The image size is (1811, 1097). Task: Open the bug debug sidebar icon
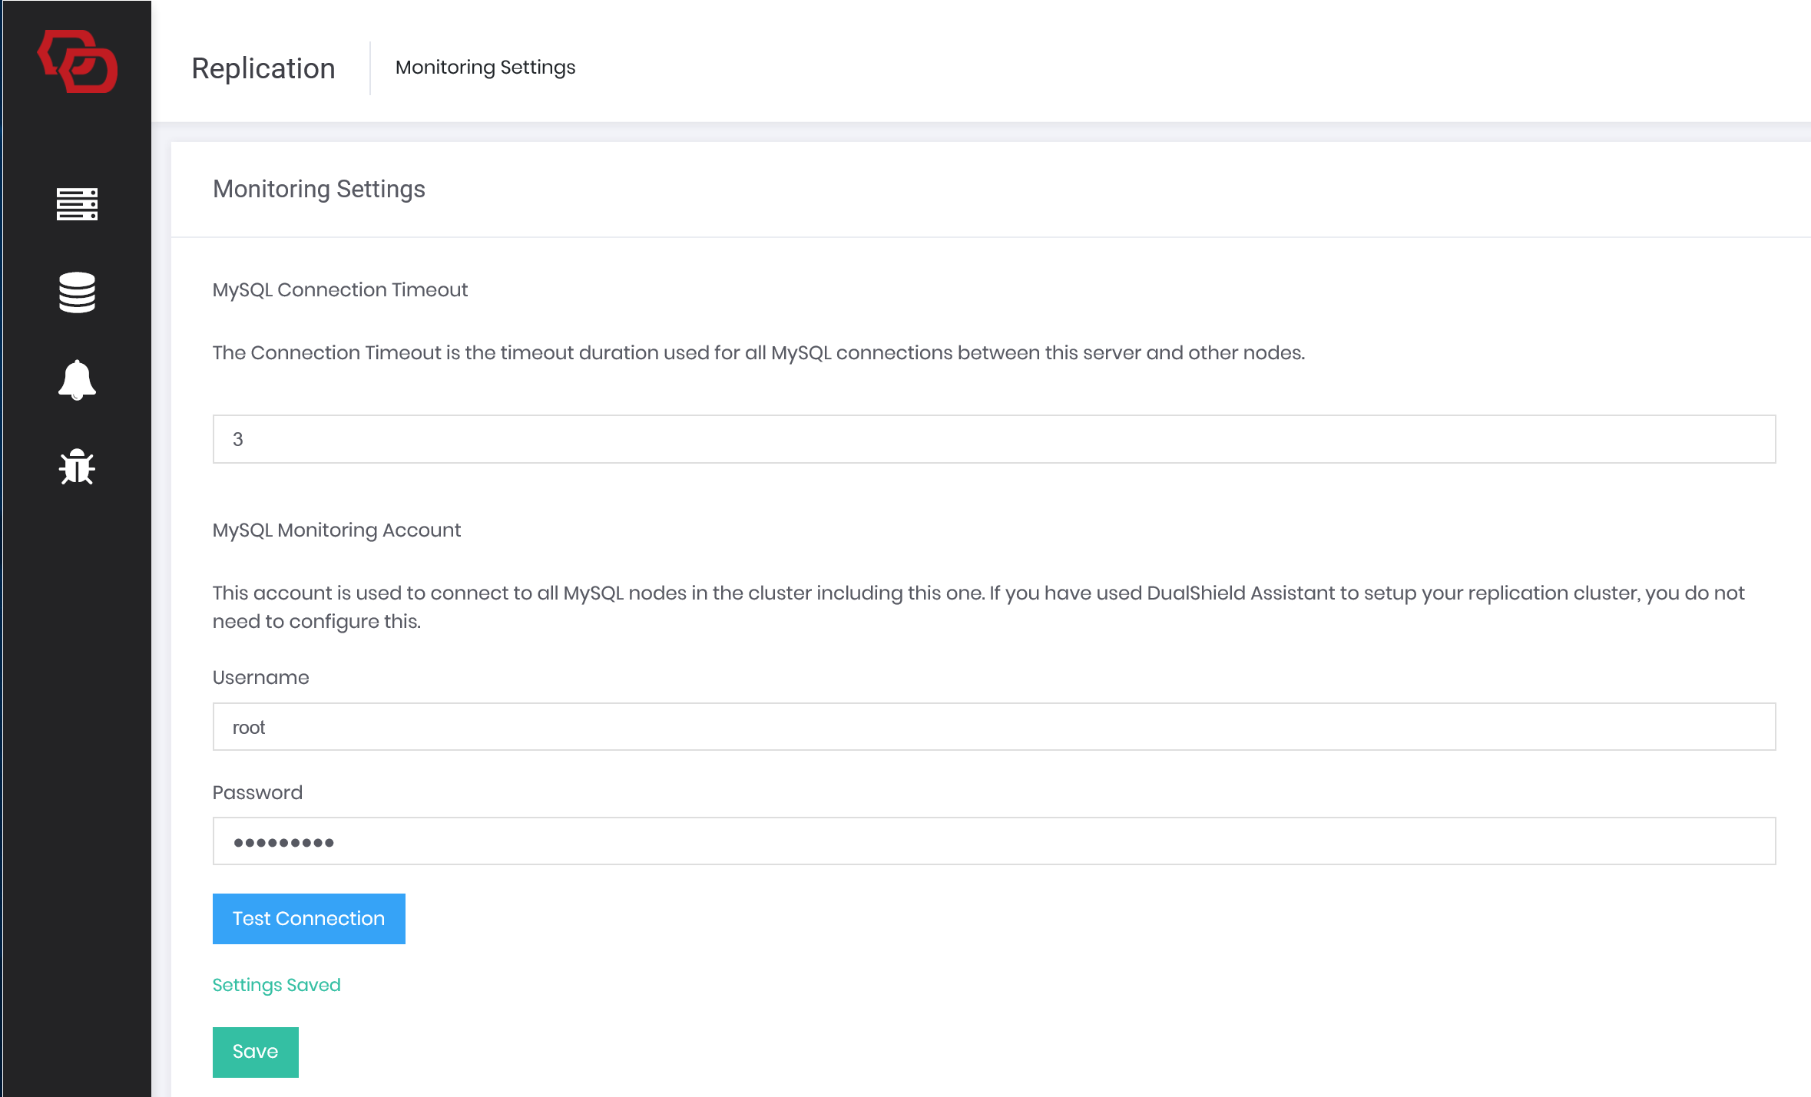click(x=77, y=467)
